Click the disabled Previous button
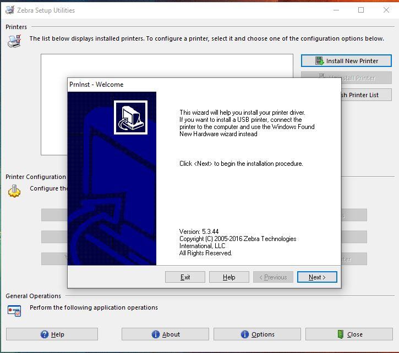The width and height of the screenshot is (399, 353). (x=273, y=277)
